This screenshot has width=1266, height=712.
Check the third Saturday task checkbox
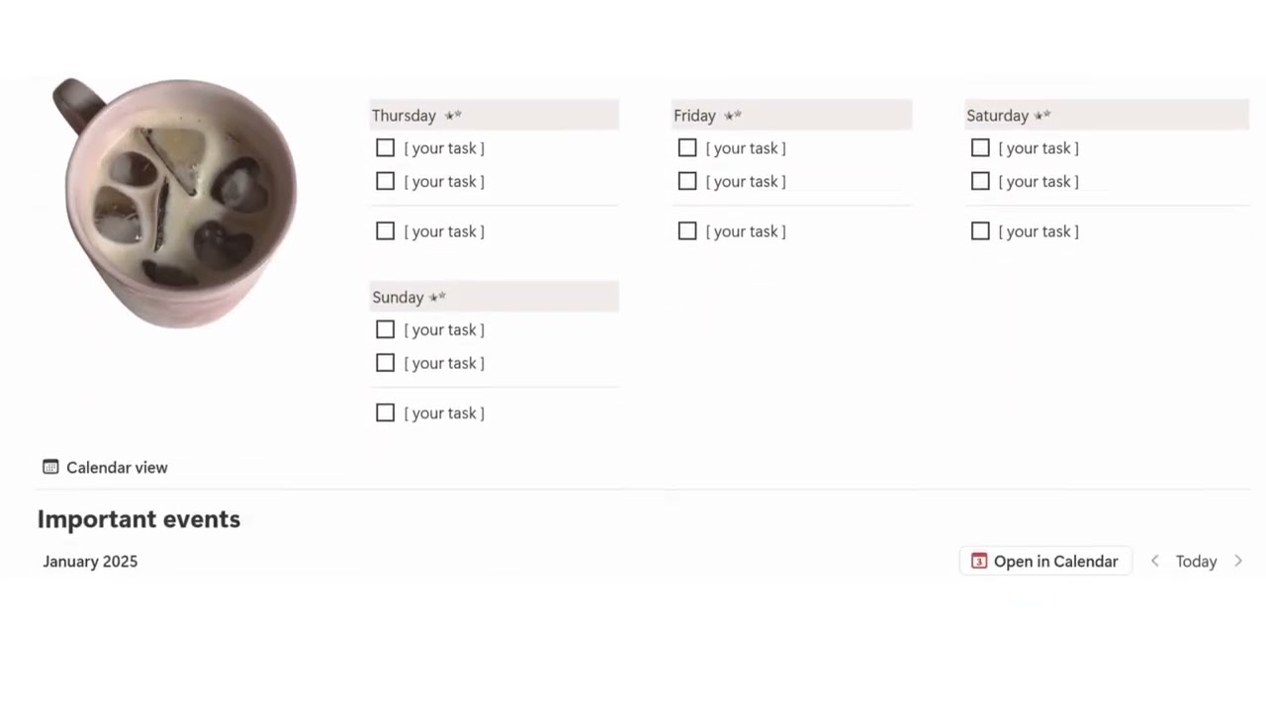980,231
